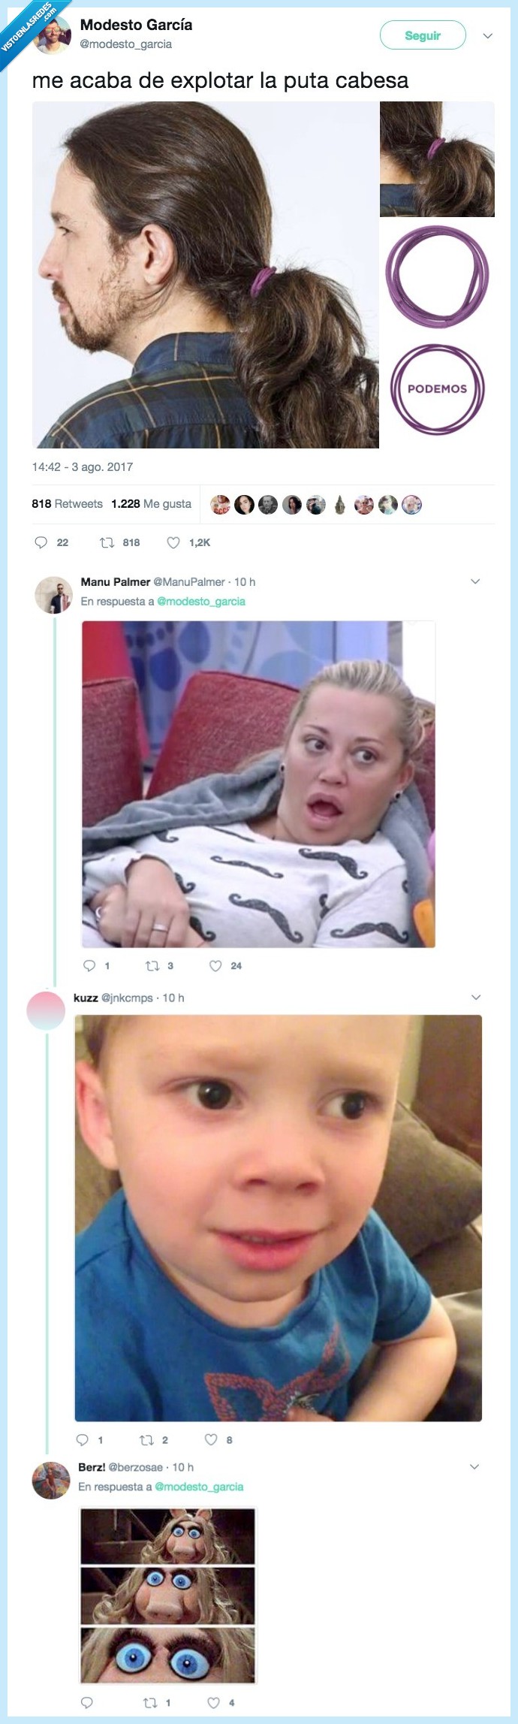Open the Podemos logo image thumbnail
This screenshot has width=518, height=1724.
point(437,389)
